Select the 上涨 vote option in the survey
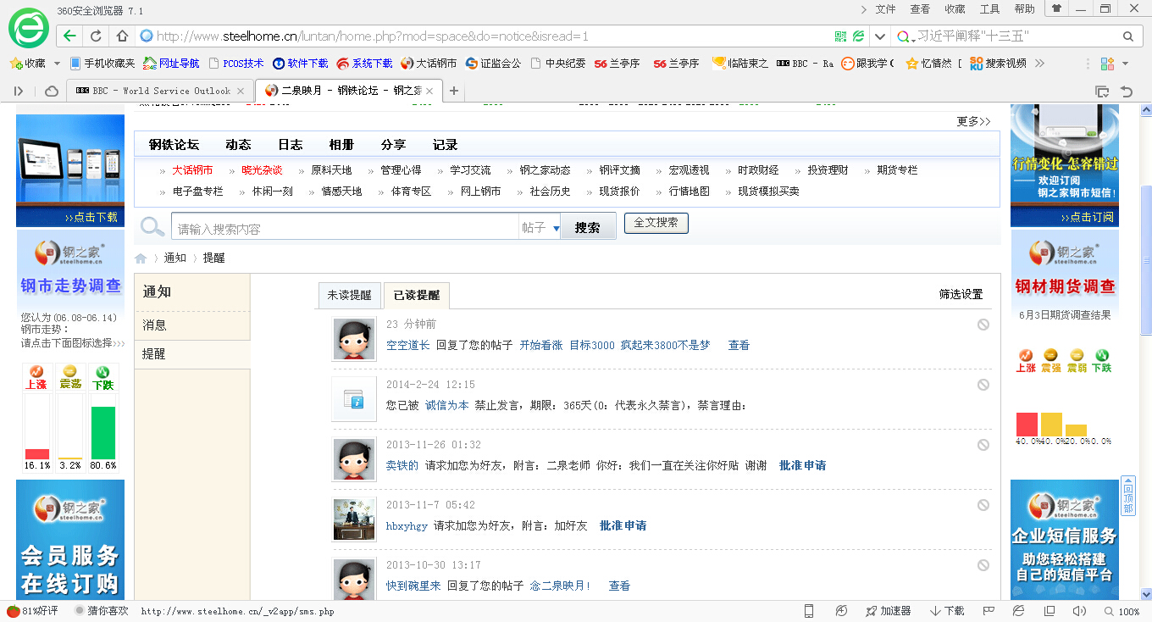 (36, 377)
